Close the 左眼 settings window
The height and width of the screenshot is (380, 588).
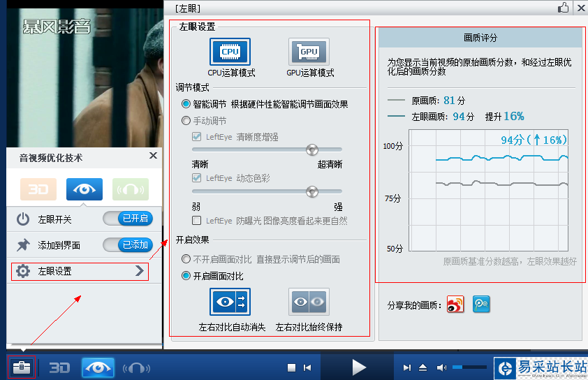(581, 8)
